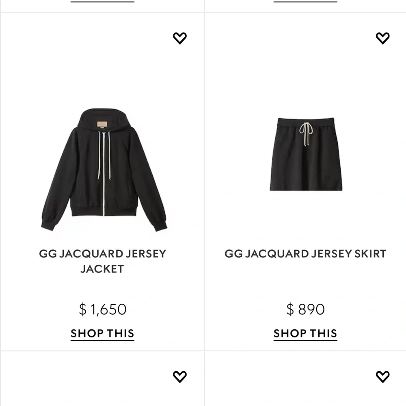The width and height of the screenshot is (406, 406).
Task: Select the $ 890 skirt price
Action: pos(305,309)
